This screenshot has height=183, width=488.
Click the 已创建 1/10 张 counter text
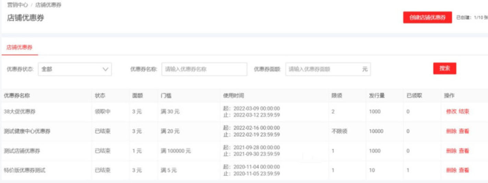click(472, 18)
